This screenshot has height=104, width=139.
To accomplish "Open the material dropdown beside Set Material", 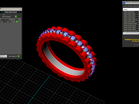I will tap(6, 56).
